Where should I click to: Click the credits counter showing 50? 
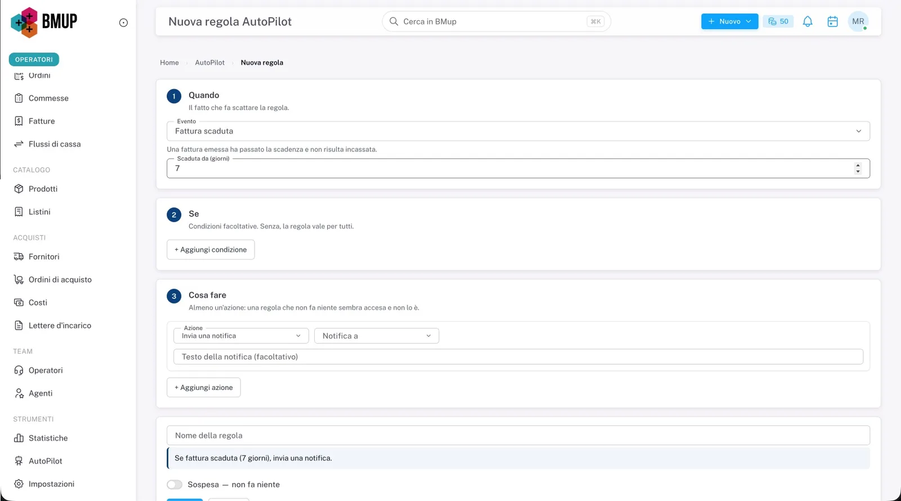point(778,21)
